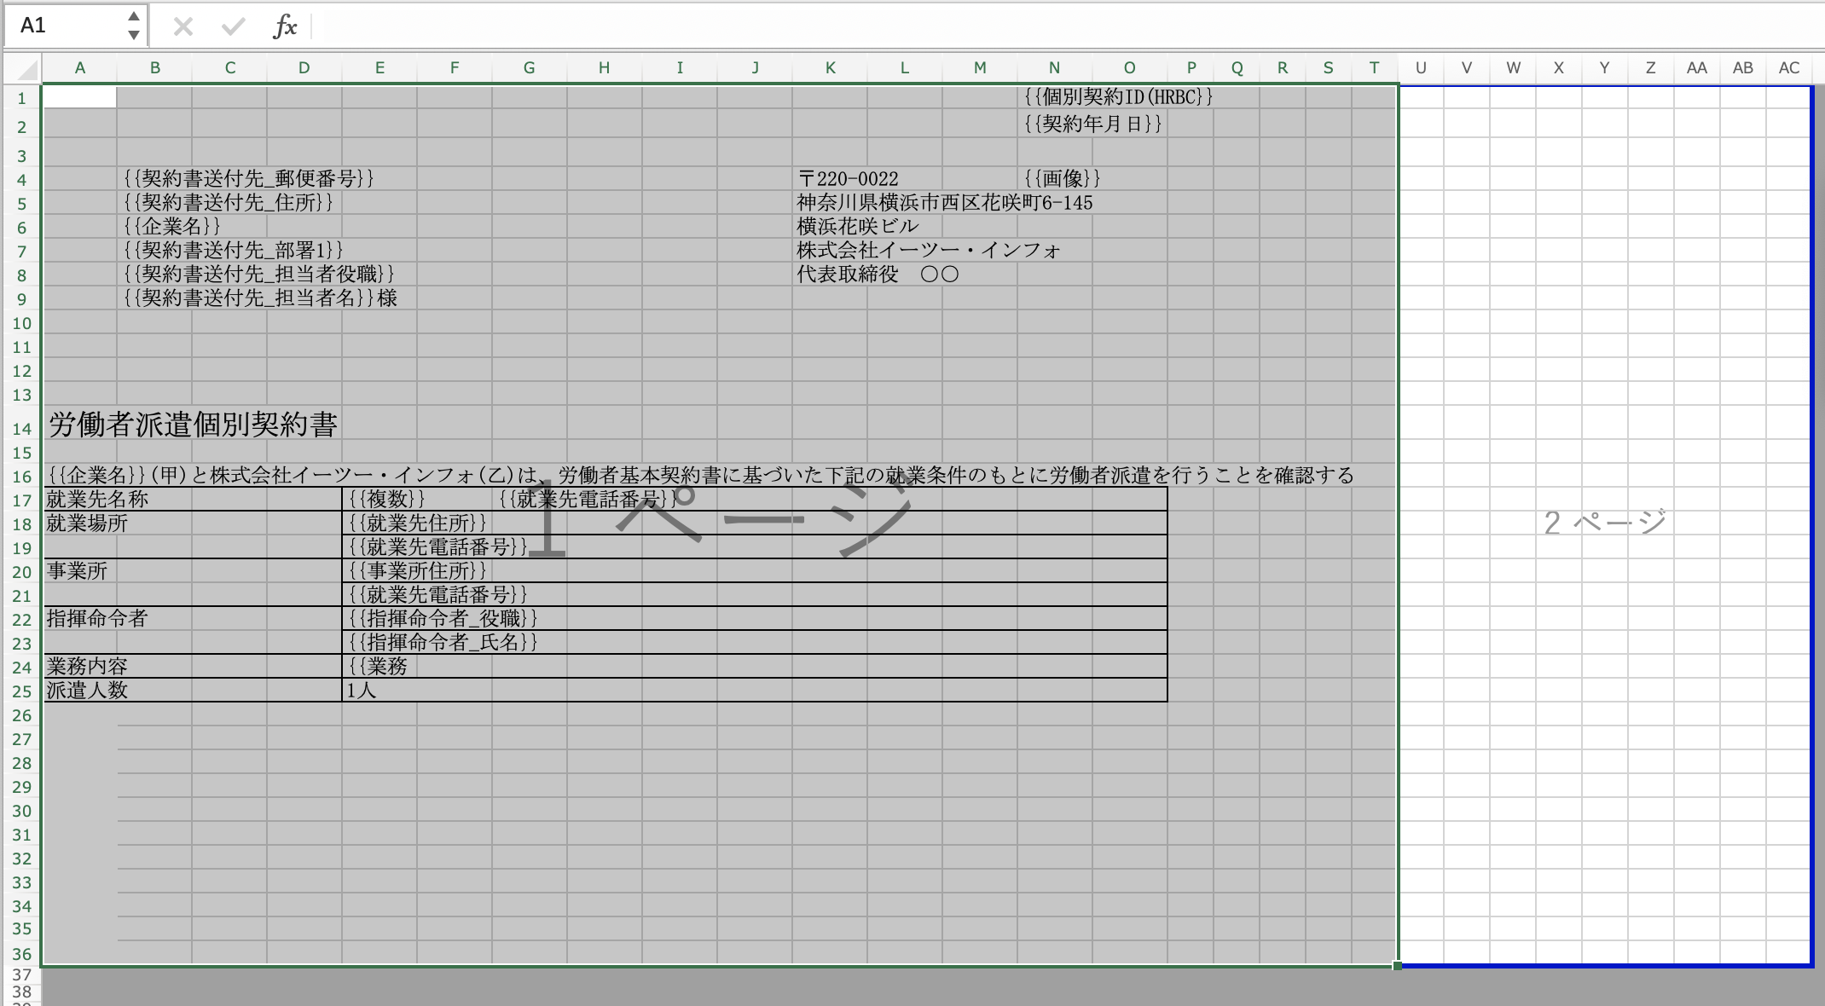
Task: Select row 36 header
Action: [x=21, y=954]
